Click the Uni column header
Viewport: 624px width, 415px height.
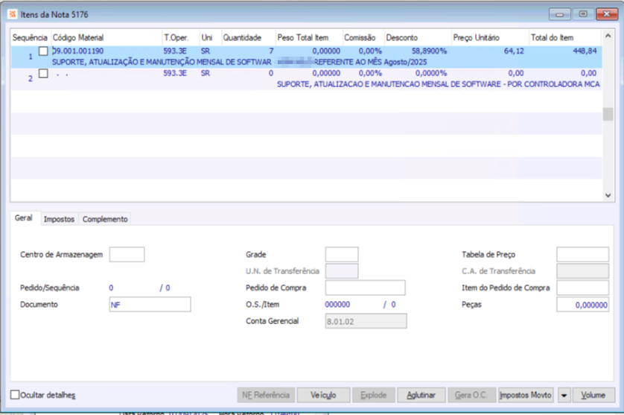(210, 38)
